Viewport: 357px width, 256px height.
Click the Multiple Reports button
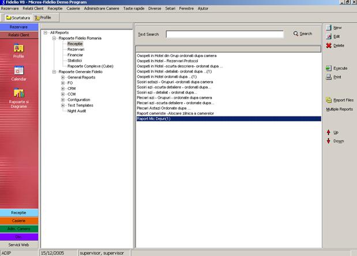(x=340, y=109)
